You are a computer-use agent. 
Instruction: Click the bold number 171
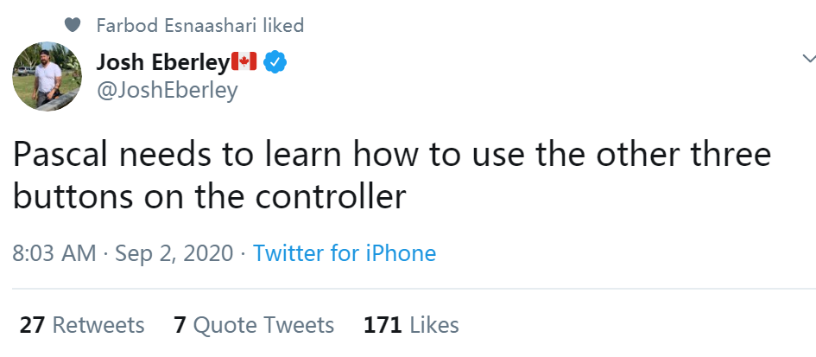coord(383,325)
